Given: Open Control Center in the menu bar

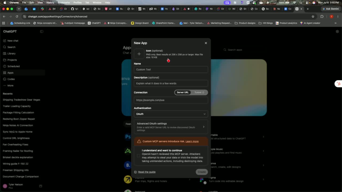Looking at the screenshot, I should [x=307, y=2].
